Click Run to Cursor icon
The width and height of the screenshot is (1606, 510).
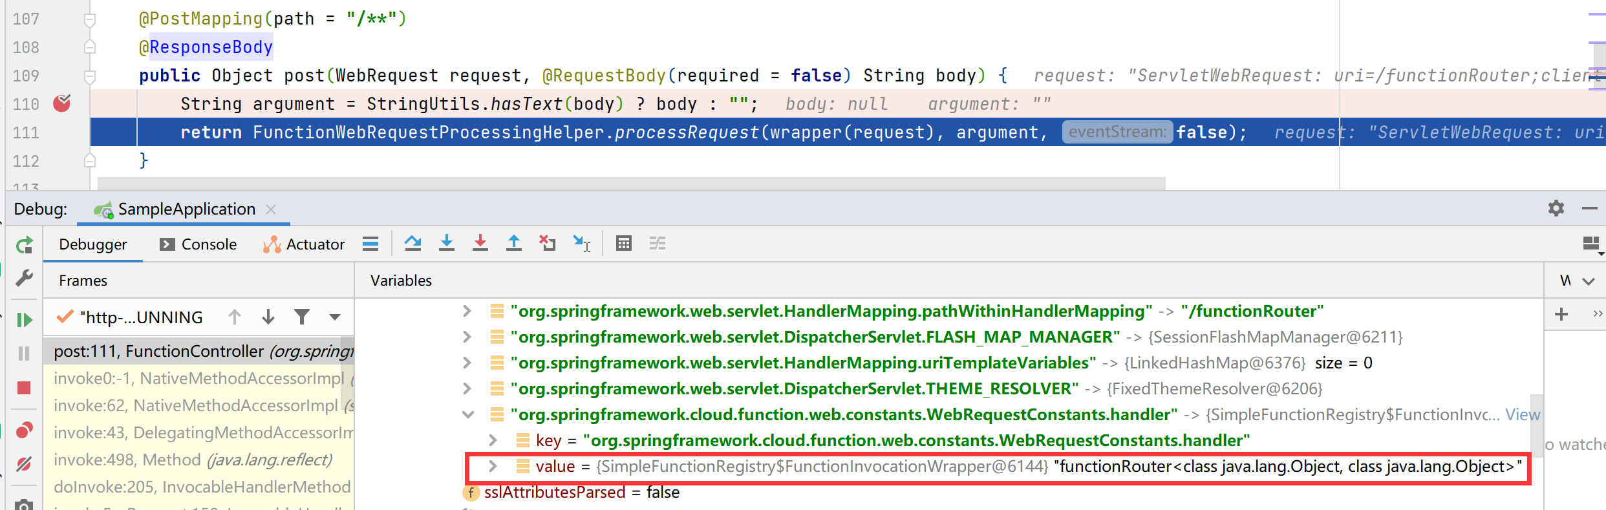581,244
